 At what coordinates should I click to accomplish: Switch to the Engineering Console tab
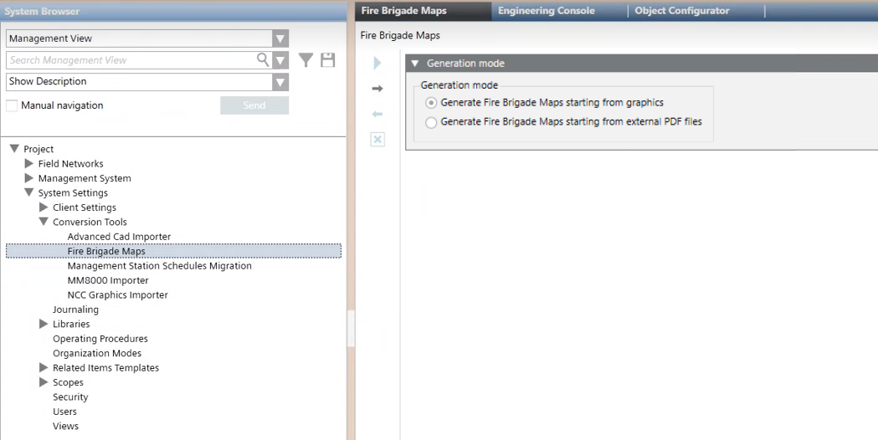[x=546, y=11]
